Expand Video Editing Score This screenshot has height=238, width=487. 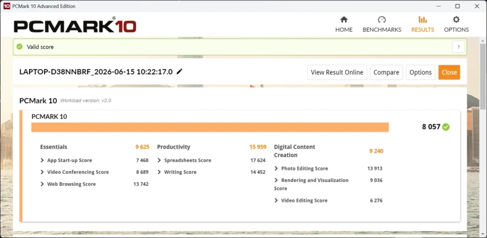coord(276,201)
